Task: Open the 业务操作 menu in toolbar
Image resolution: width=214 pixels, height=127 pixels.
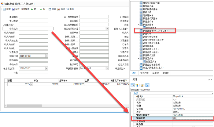Action: [25, 9]
